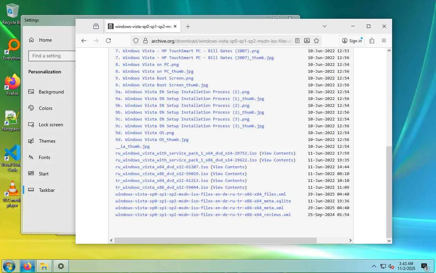This screenshot has height=273, width=436.
Task: Open 9d. Windows Vista OS.png
Action: tap(145, 133)
